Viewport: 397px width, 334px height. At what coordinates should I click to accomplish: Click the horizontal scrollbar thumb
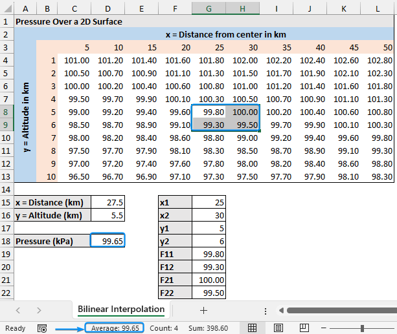click(x=342, y=310)
